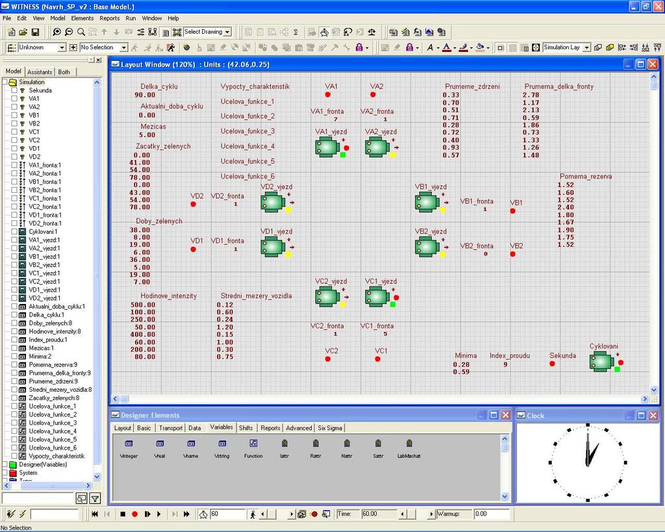The image size is (665, 532).
Task: Click the balance scales icon
Action: coord(372,32)
